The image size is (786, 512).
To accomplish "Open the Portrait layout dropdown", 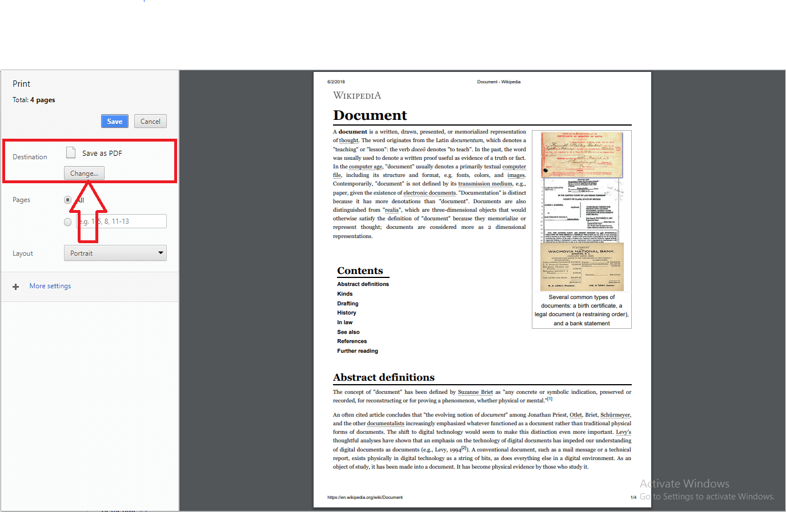I will tap(115, 253).
